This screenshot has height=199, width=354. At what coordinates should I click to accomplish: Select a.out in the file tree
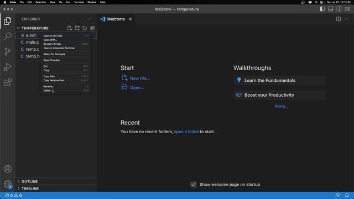point(31,35)
